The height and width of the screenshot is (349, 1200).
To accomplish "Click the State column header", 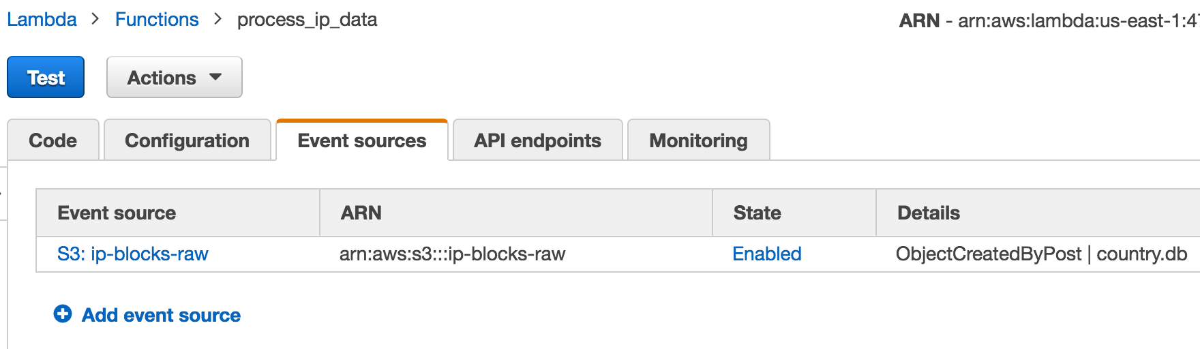I will (x=757, y=213).
